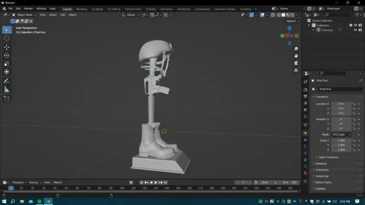Screen dimensions: 365x205
Task: Select the Move tool in toolbar
Action: coord(6,47)
